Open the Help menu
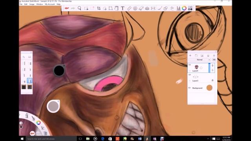The height and width of the screenshot is (141, 251). (x=58, y=4)
